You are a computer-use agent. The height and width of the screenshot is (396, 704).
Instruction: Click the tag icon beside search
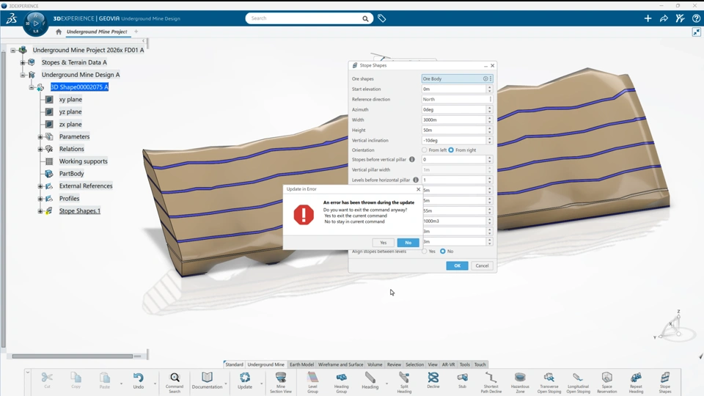tap(381, 18)
